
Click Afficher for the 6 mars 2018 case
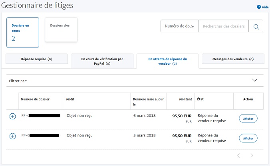pos(248,119)
